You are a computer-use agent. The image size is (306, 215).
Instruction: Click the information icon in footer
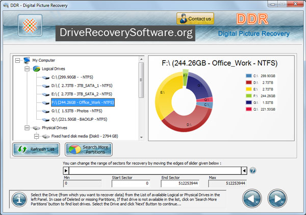(19, 200)
